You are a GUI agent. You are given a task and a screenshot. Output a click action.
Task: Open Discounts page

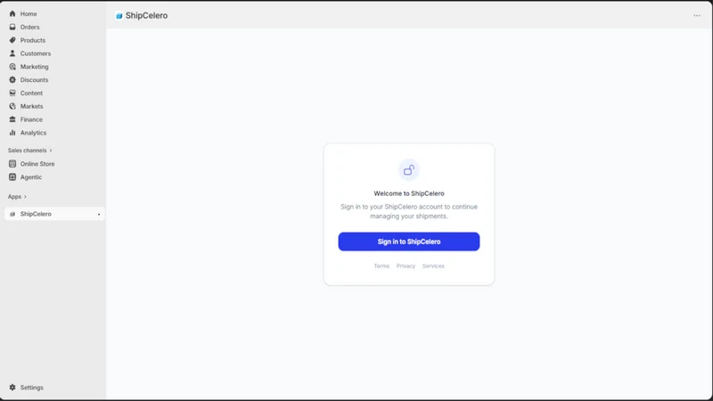coord(34,79)
